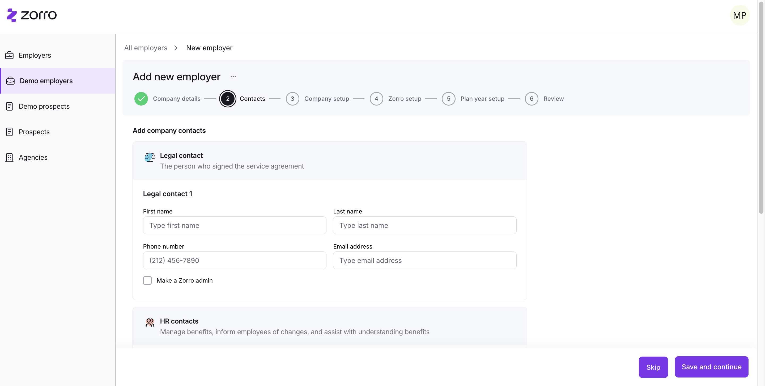Click the Company setup step label

[x=327, y=99]
